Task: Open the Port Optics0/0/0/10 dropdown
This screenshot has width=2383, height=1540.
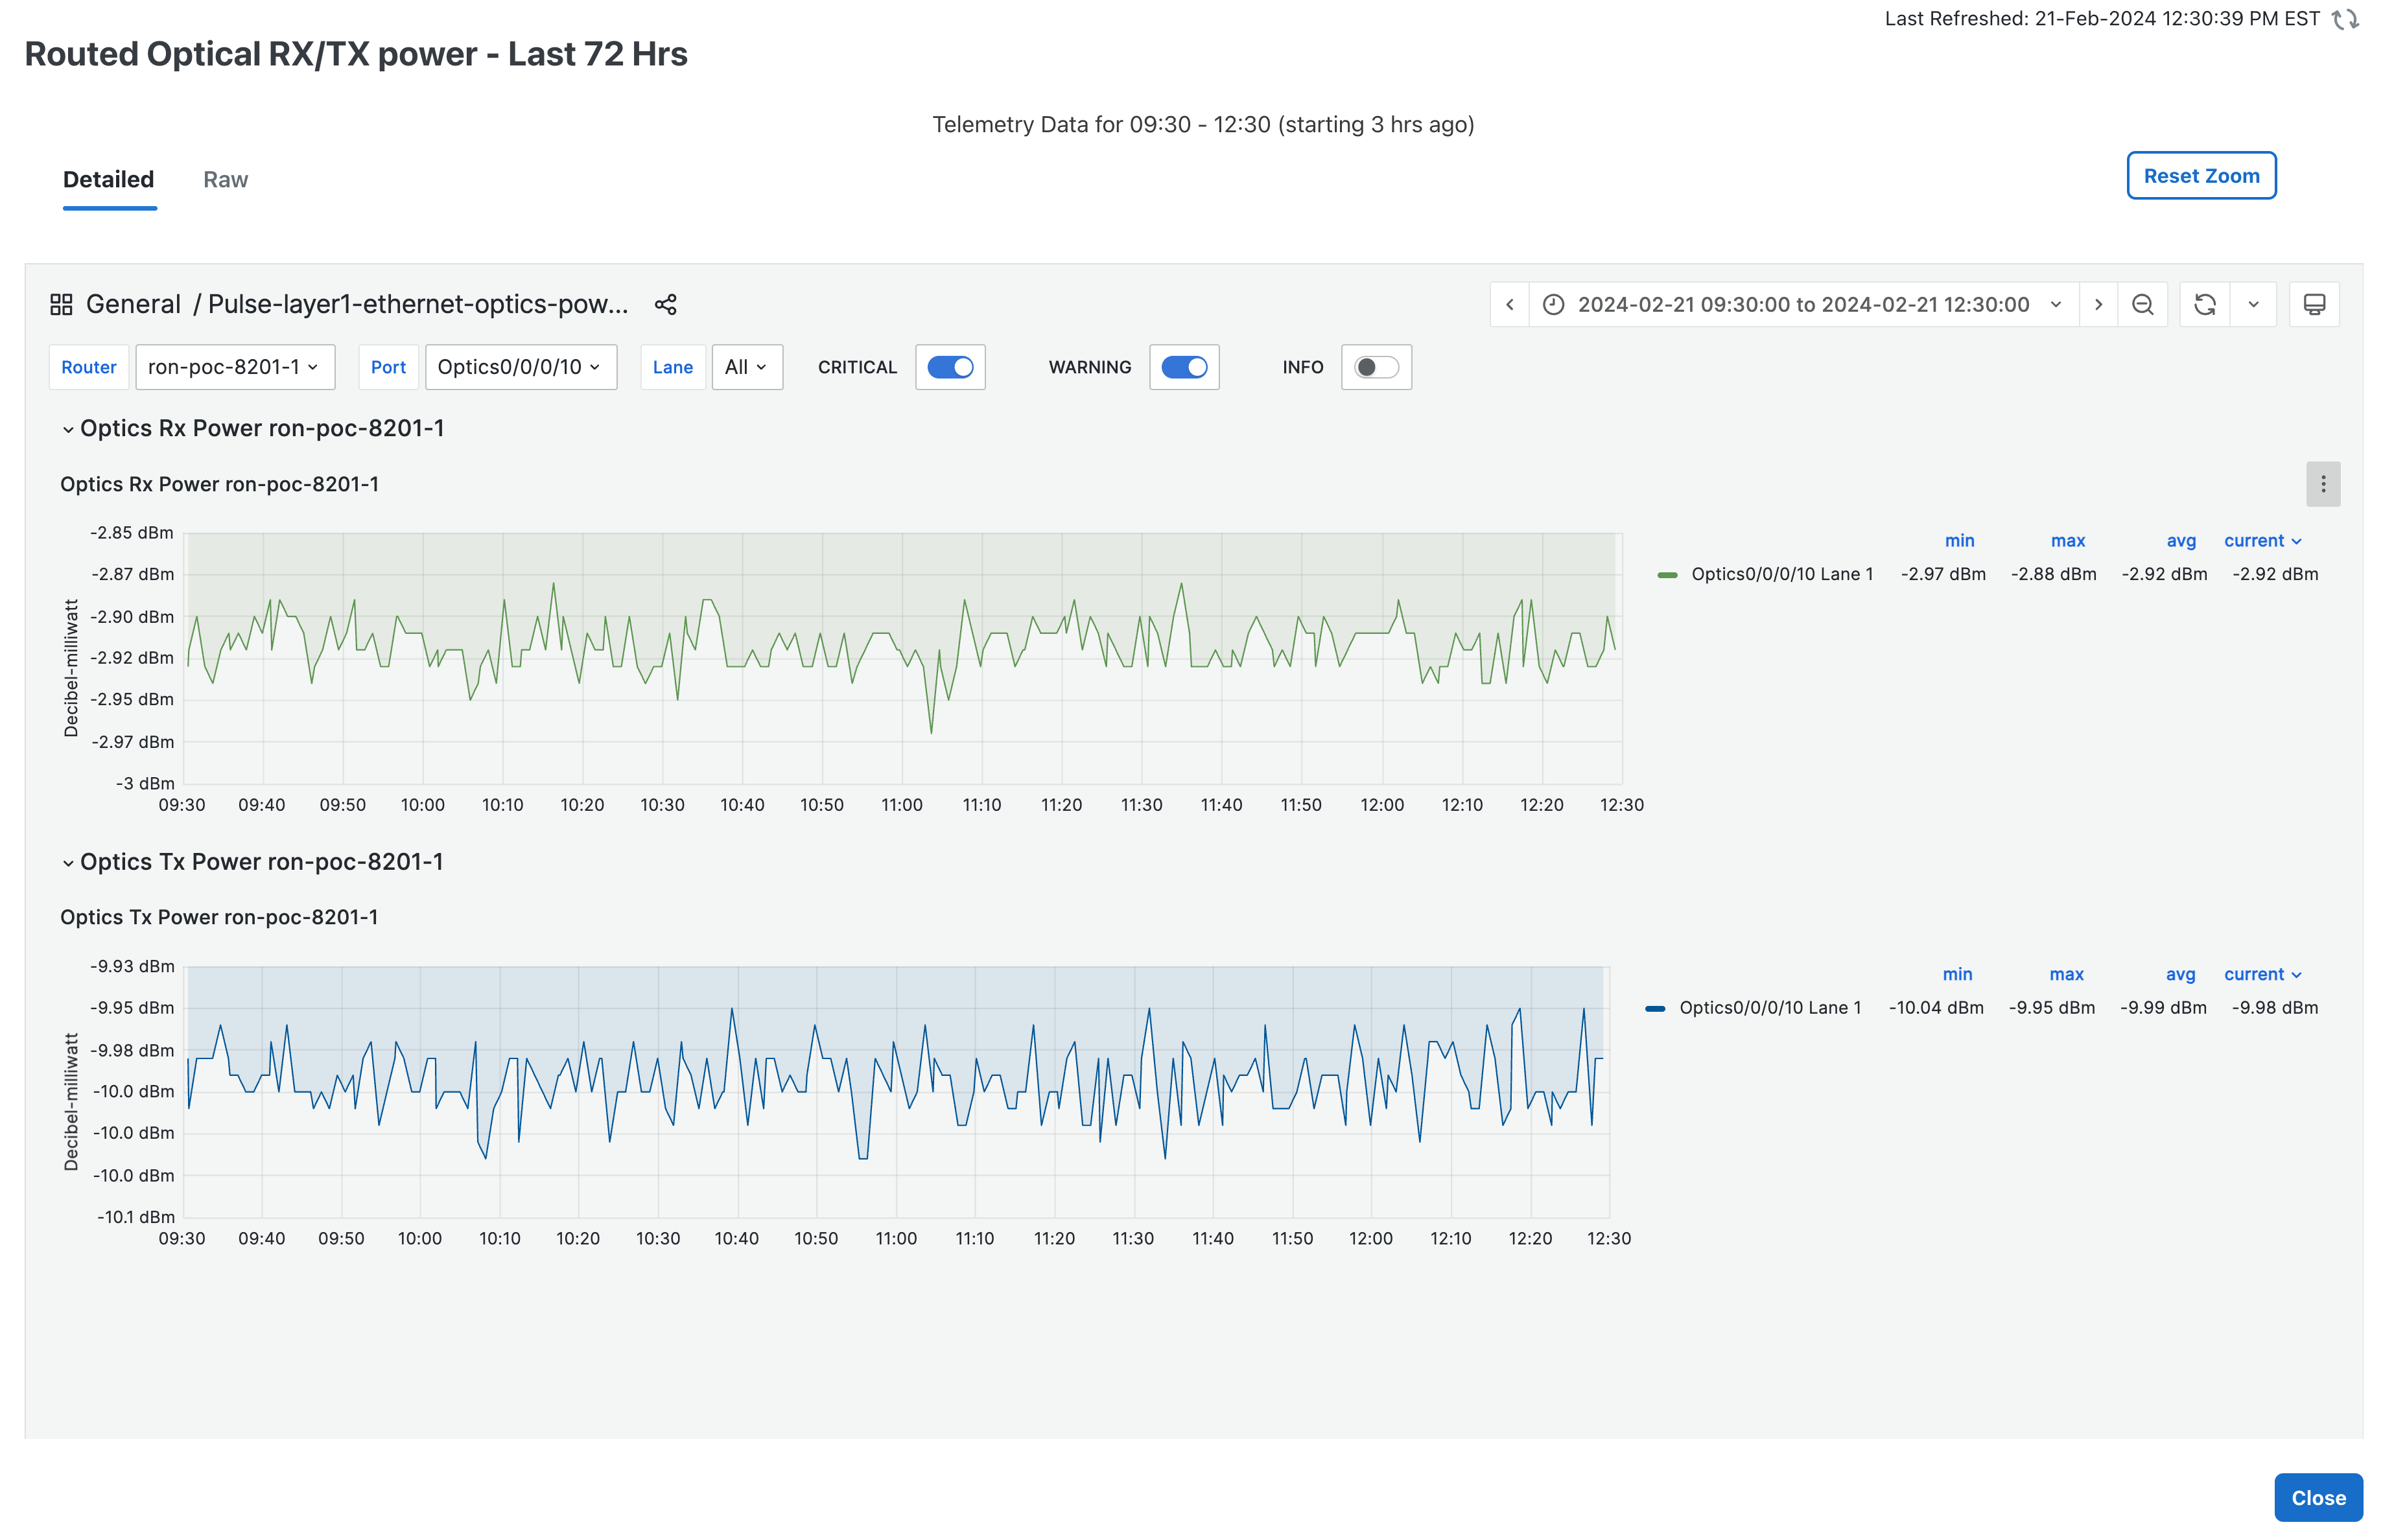Action: pyautogui.click(x=520, y=367)
